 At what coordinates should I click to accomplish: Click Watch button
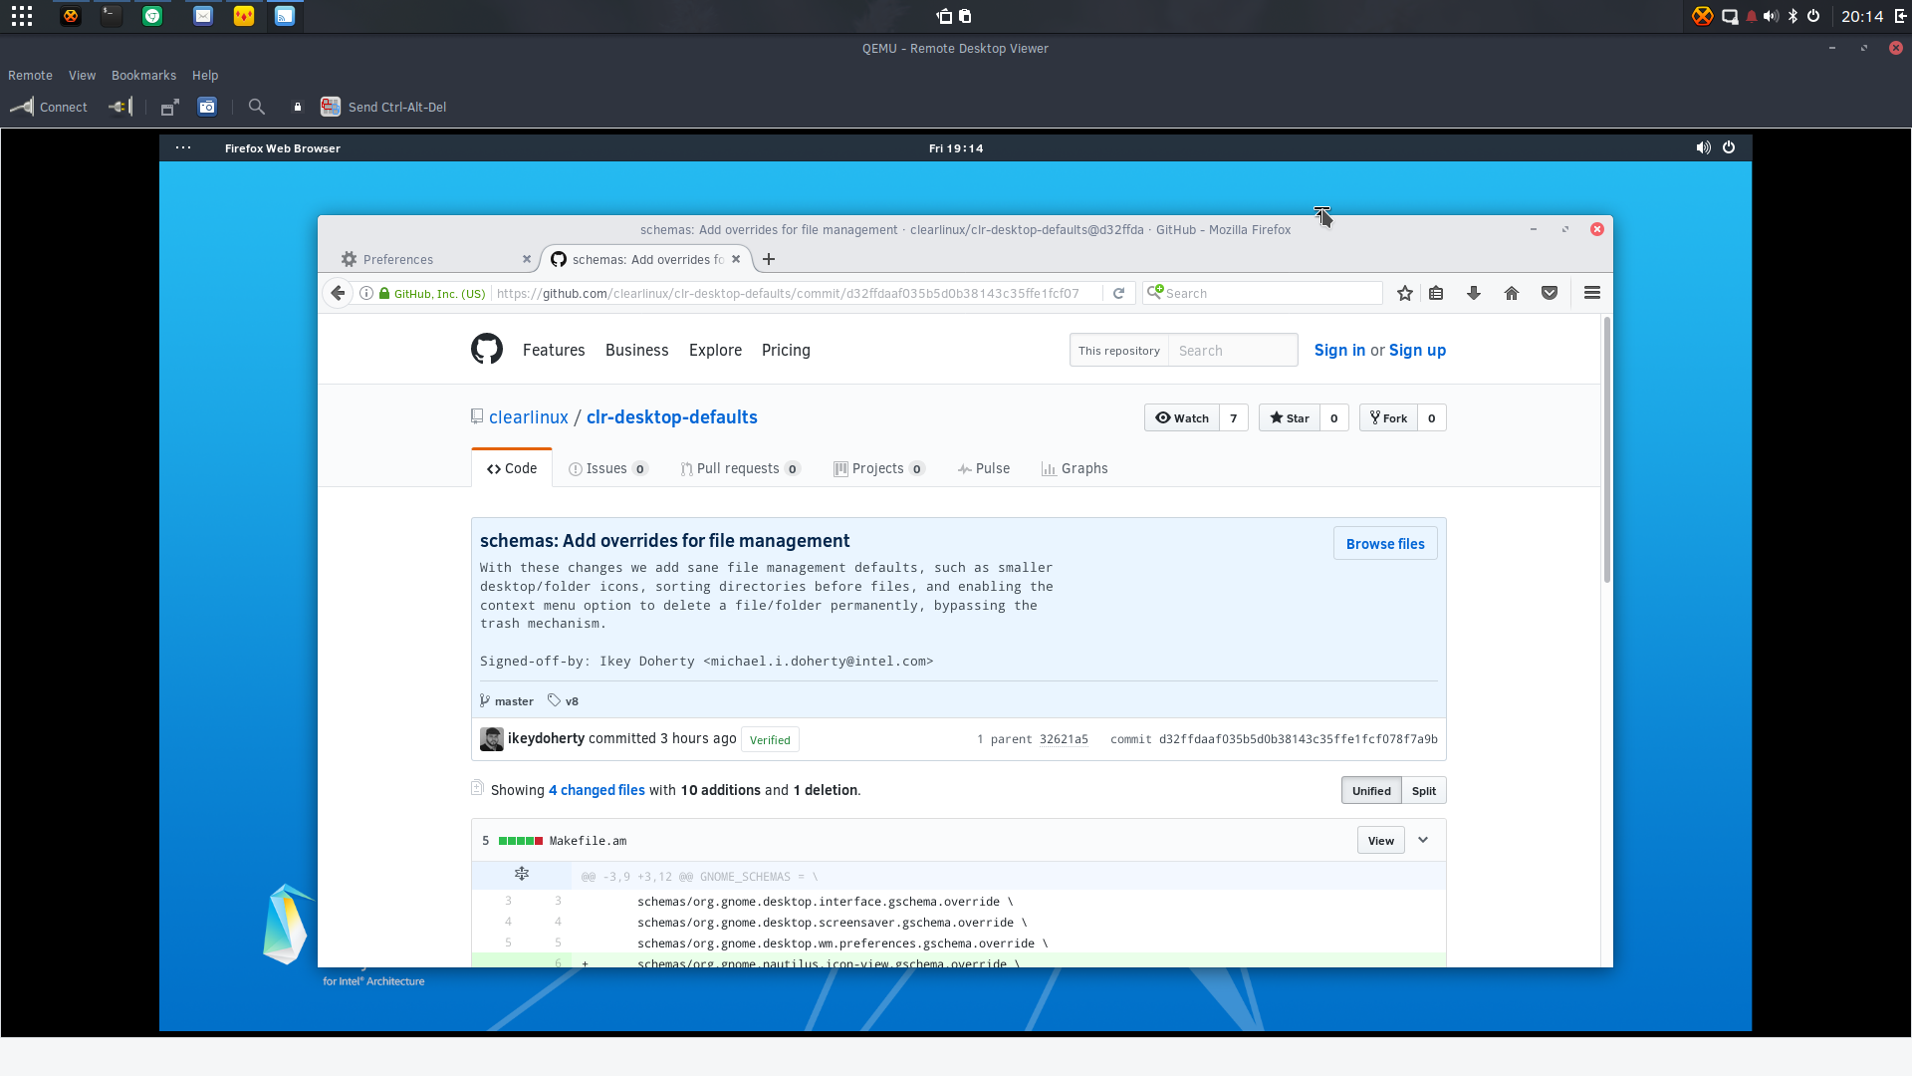coord(1182,418)
